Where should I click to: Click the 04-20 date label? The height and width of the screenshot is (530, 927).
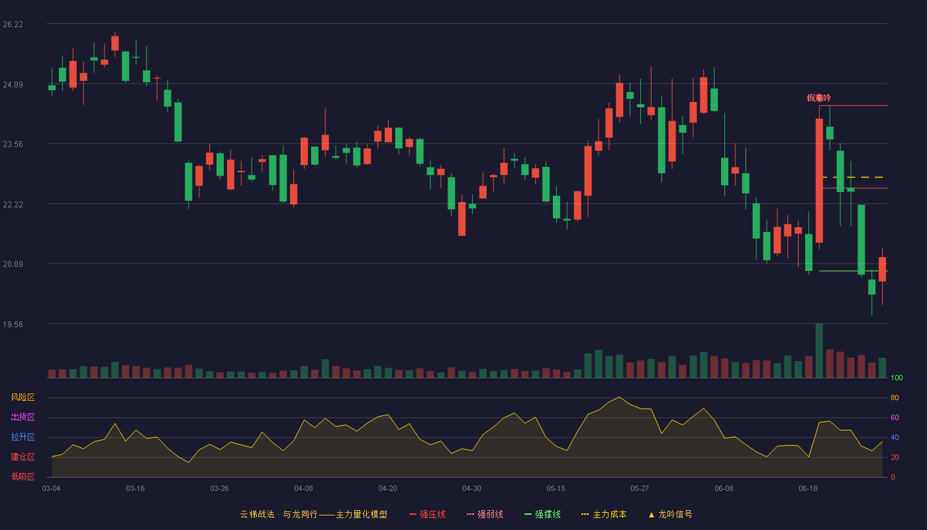click(387, 488)
